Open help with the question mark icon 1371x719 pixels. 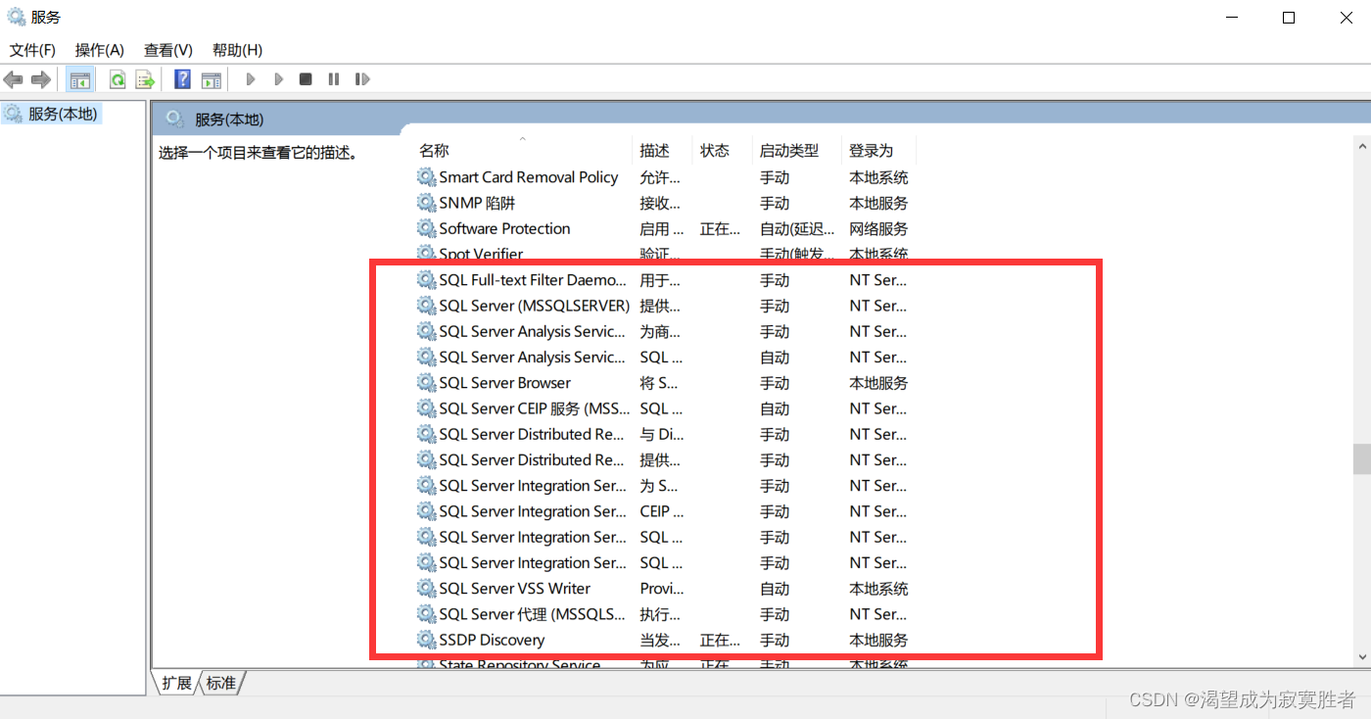pos(182,79)
